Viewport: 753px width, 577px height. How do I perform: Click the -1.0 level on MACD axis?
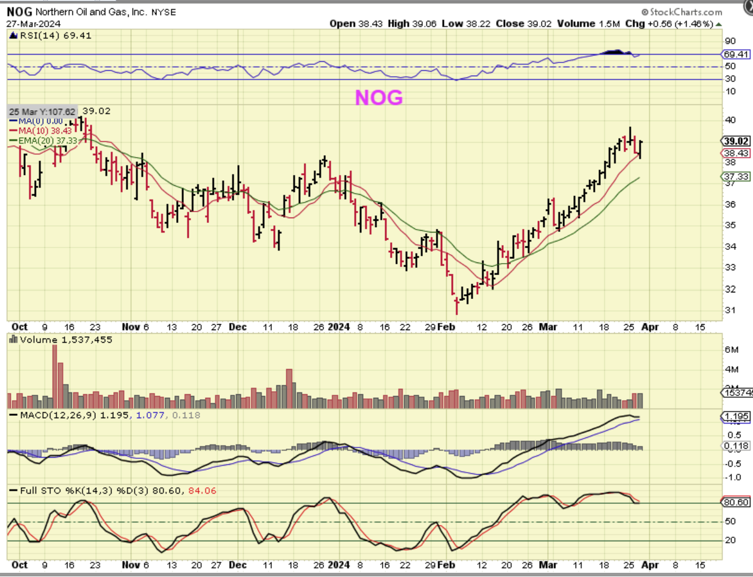733,478
